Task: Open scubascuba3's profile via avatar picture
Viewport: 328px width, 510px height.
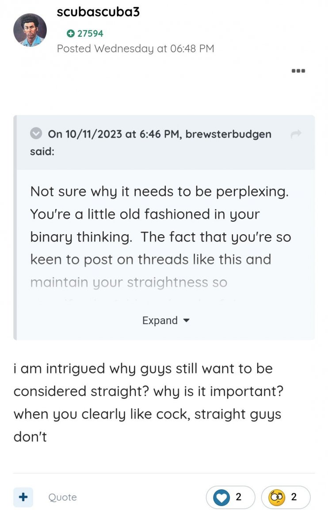Action: (x=30, y=30)
